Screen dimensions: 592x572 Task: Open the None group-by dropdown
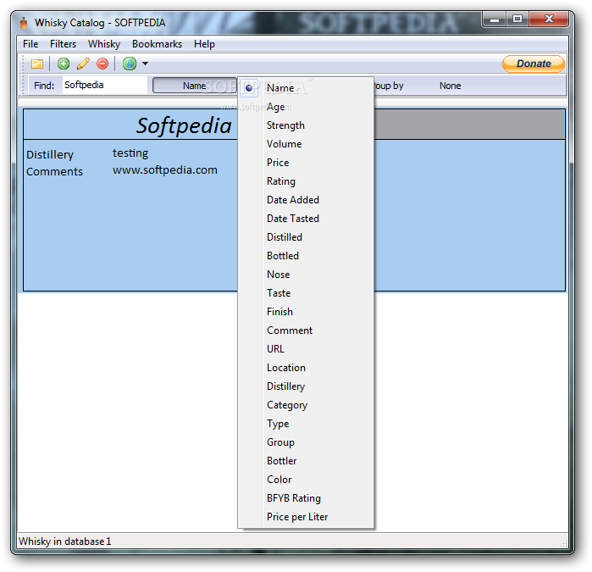click(450, 86)
